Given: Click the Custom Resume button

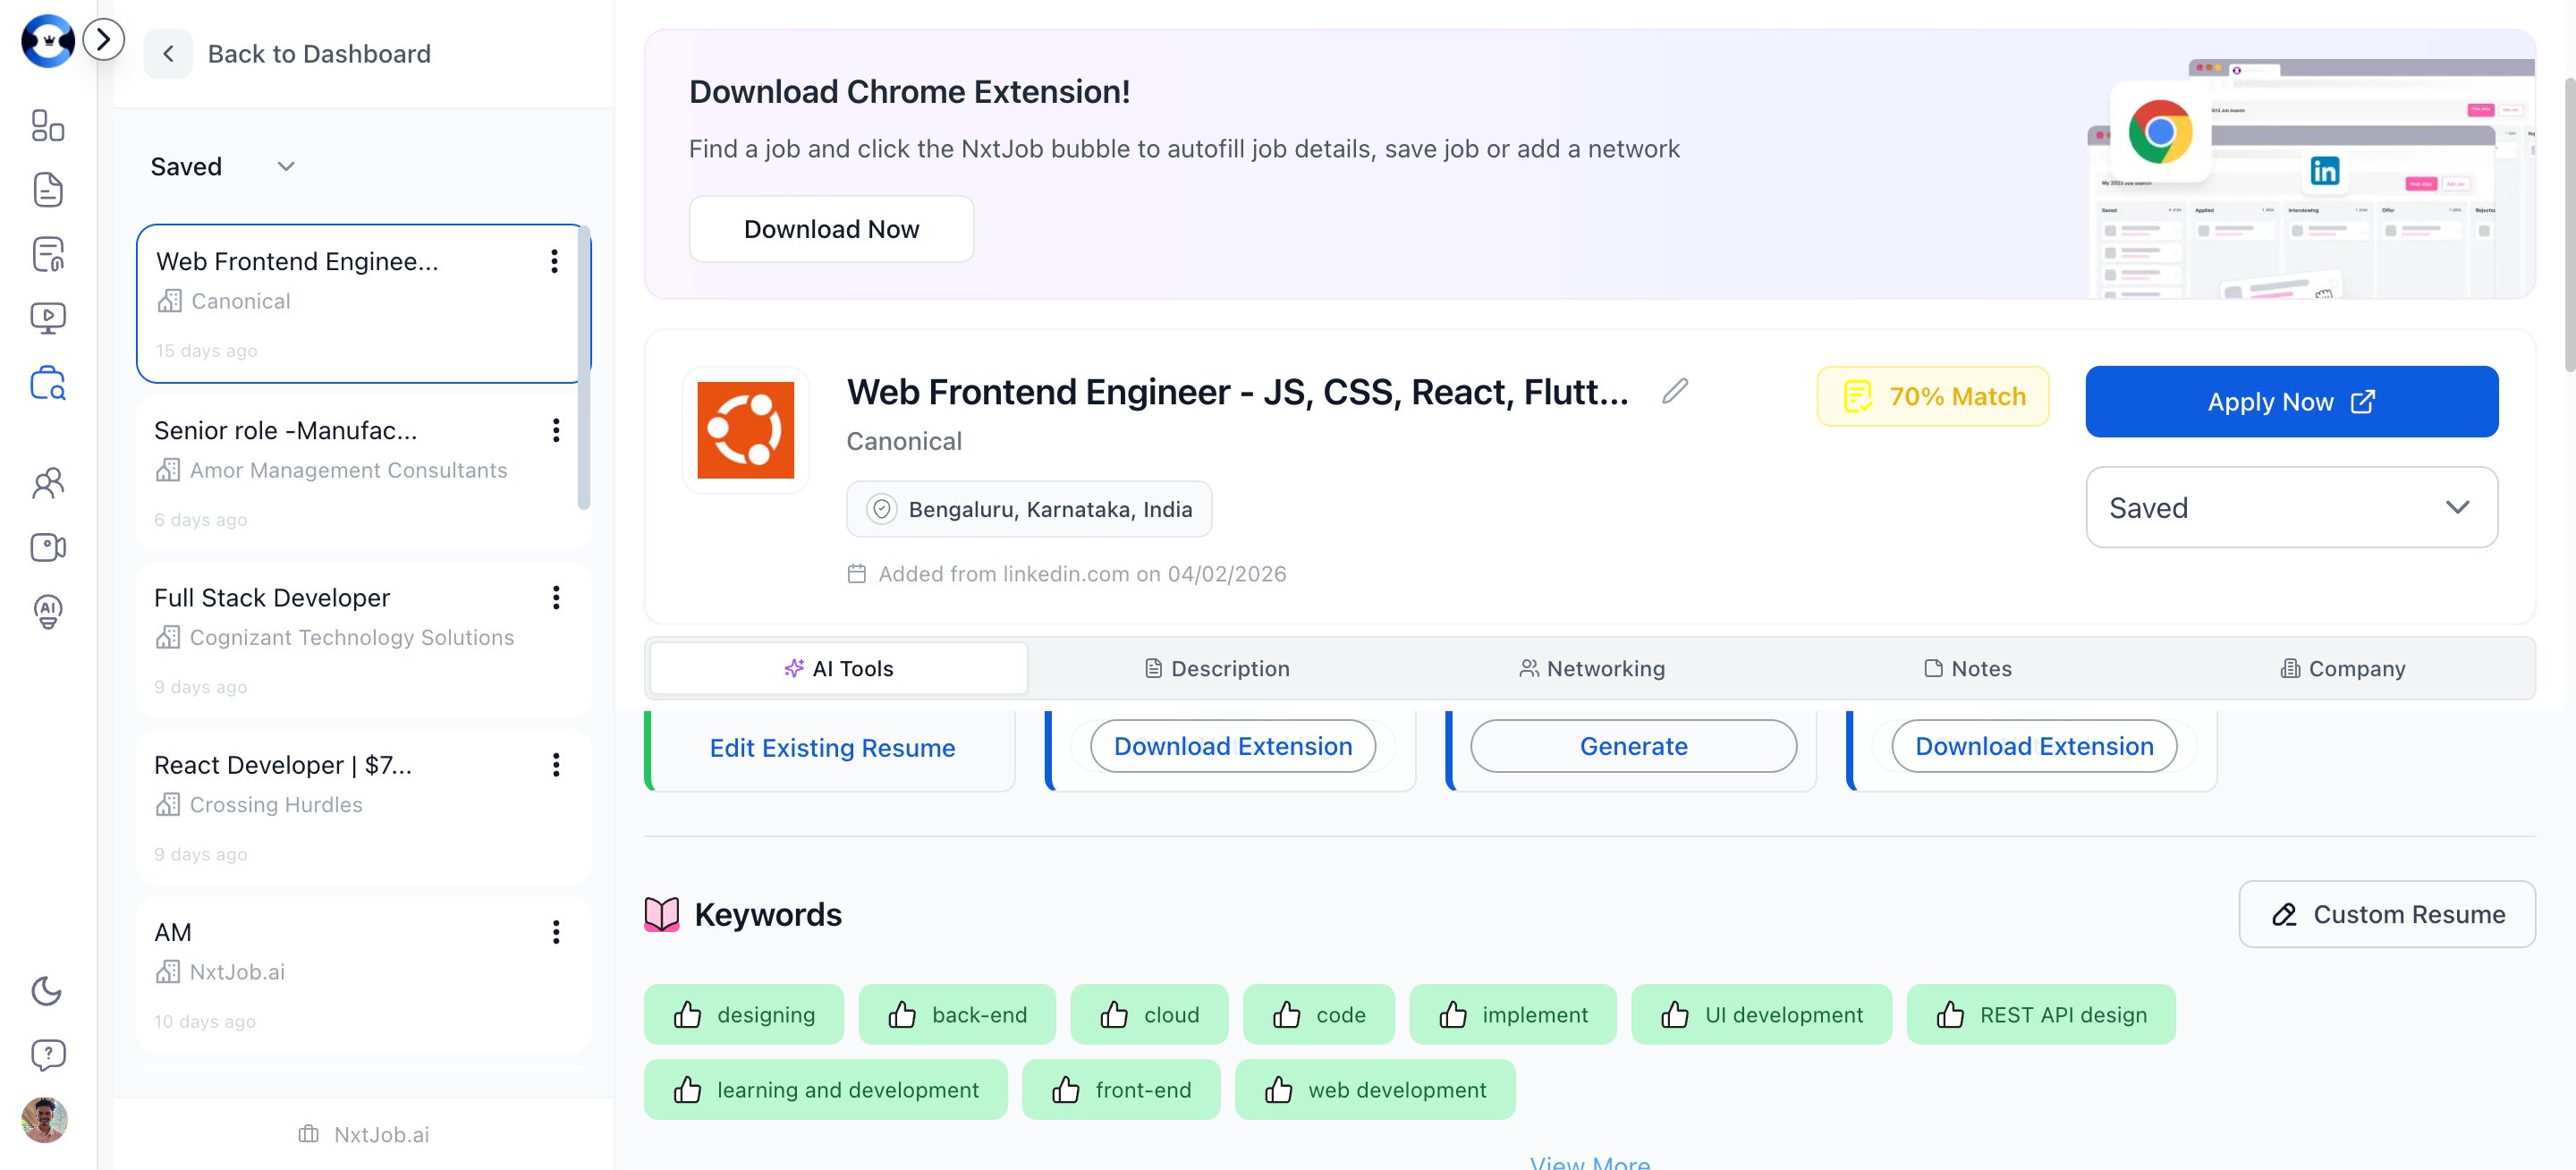Looking at the screenshot, I should (2386, 914).
